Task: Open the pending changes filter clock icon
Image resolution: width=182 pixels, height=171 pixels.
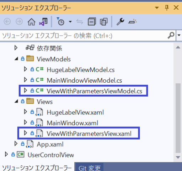Action: [x=60, y=21]
